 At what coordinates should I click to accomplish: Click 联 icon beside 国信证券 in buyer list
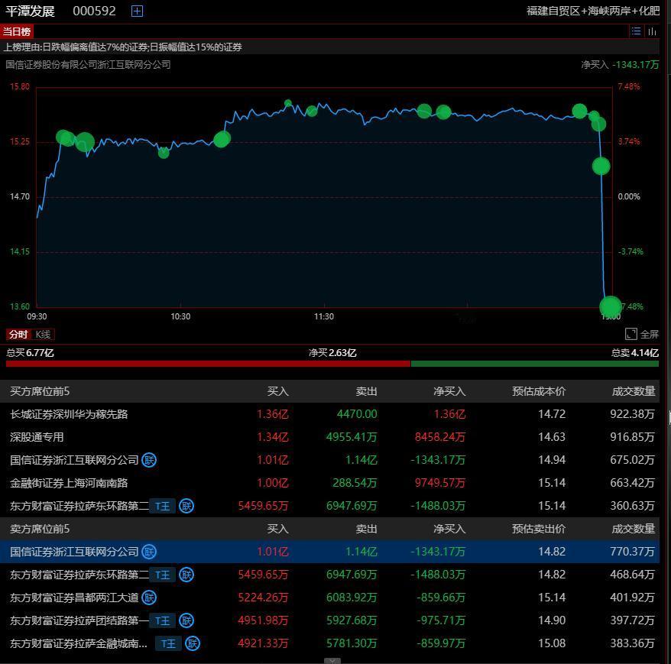tap(149, 460)
